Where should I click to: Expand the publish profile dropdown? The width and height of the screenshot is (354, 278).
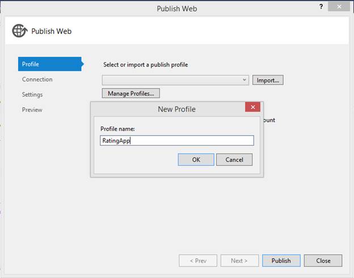pos(245,80)
